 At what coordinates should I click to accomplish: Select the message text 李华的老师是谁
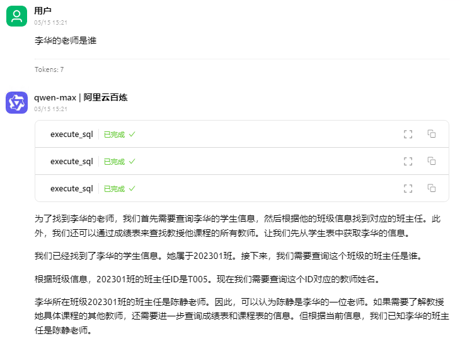tap(66, 40)
